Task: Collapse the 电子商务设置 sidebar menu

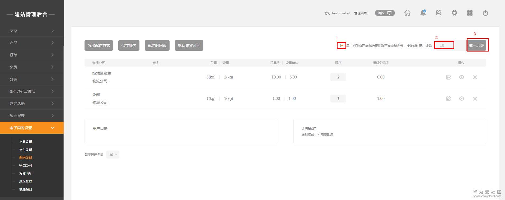Action: tap(32, 128)
